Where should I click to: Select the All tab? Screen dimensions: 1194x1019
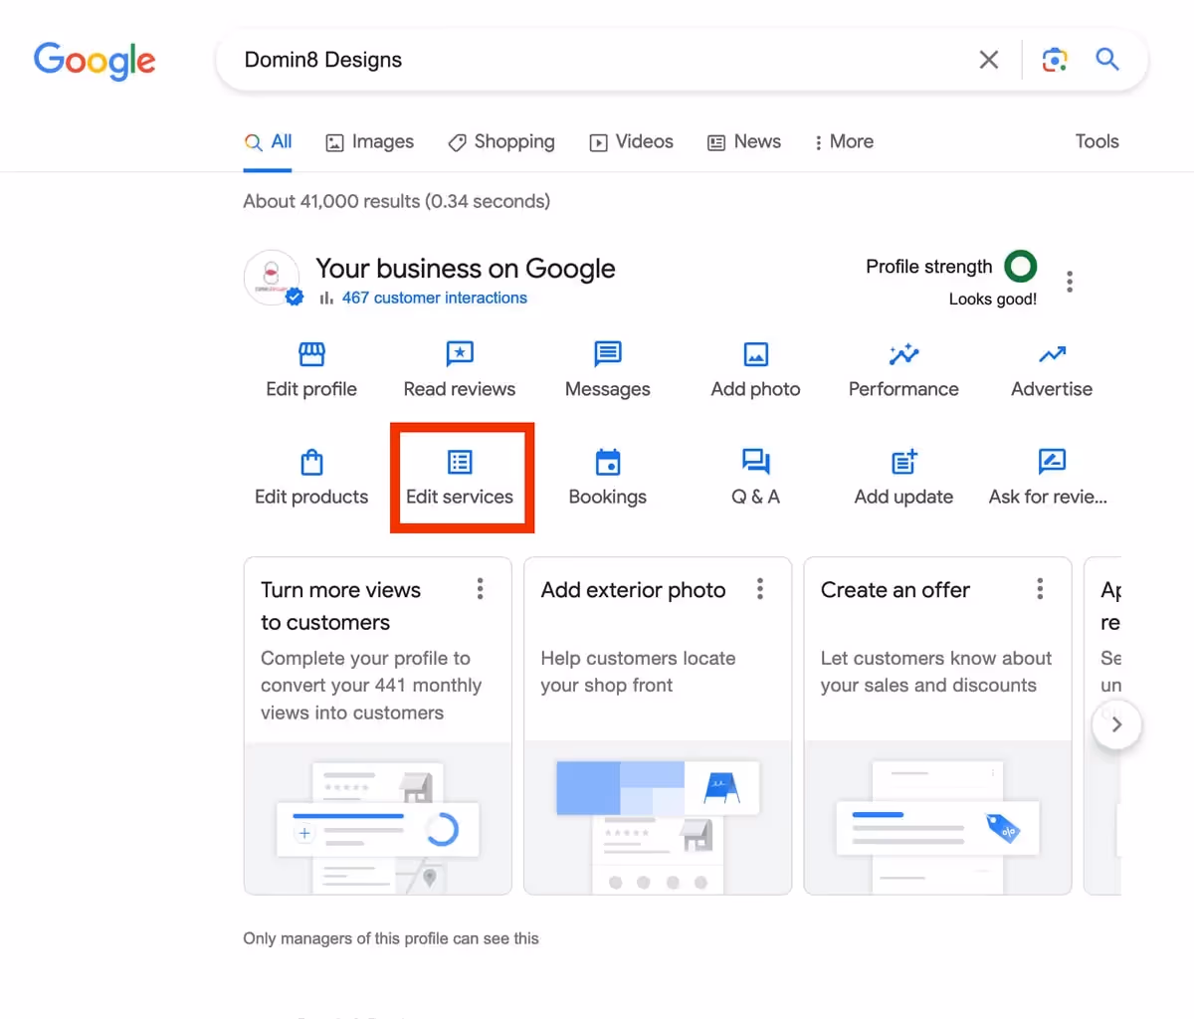point(269,142)
